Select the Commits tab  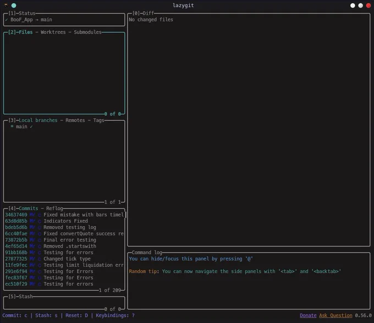[x=29, y=208]
